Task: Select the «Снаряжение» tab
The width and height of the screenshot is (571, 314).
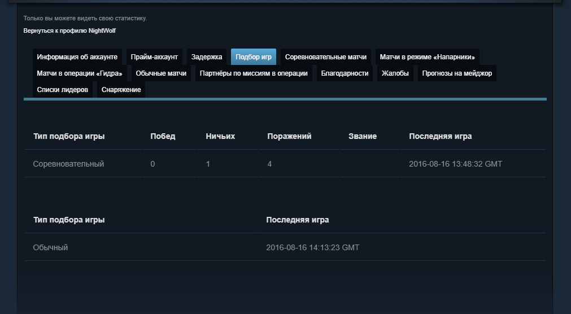Action: (121, 90)
